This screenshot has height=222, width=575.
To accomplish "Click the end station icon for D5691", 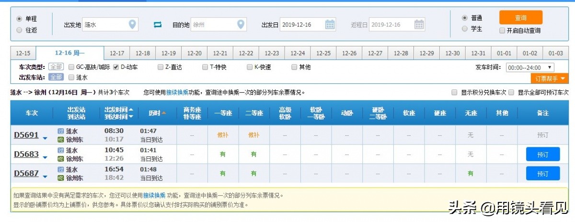I will pos(60,139).
